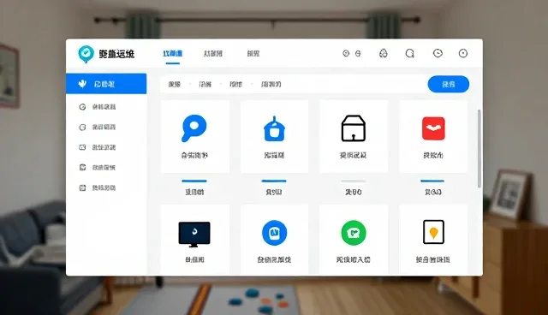The height and width of the screenshot is (315, 548).
Task: Click the vertical scrollbar on the right edge
Action: coord(479,148)
